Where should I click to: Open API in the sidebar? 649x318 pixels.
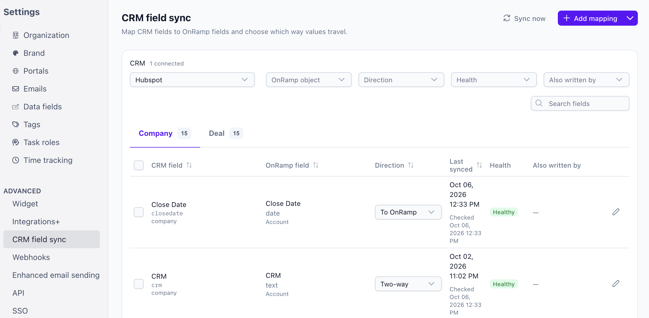18,293
